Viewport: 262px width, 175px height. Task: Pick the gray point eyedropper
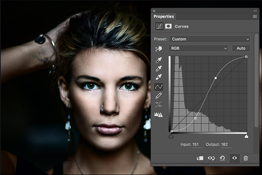click(x=158, y=68)
